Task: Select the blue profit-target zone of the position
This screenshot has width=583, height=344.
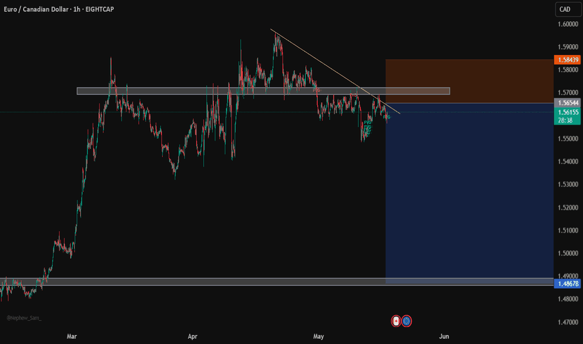Action: tap(469, 193)
